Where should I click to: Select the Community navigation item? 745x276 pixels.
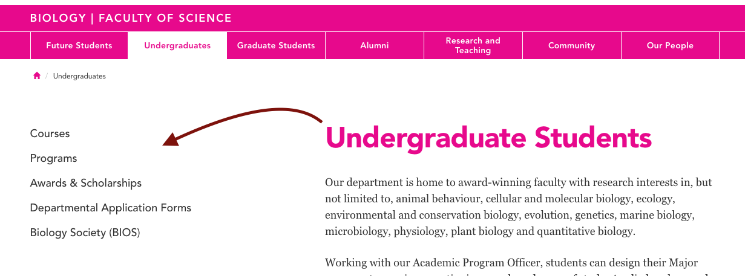(572, 45)
